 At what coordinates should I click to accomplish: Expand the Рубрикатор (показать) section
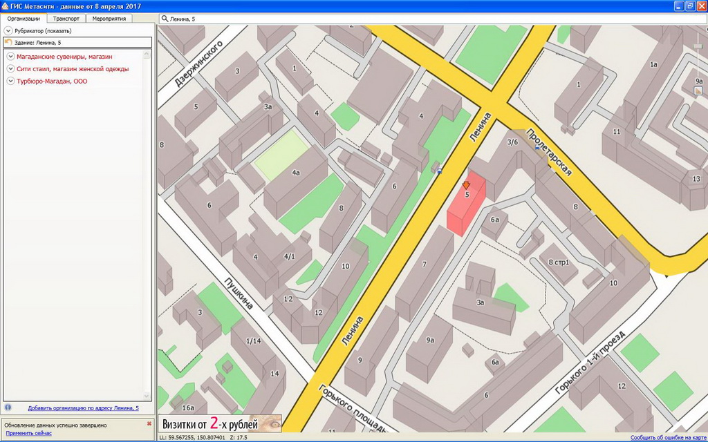[8, 31]
